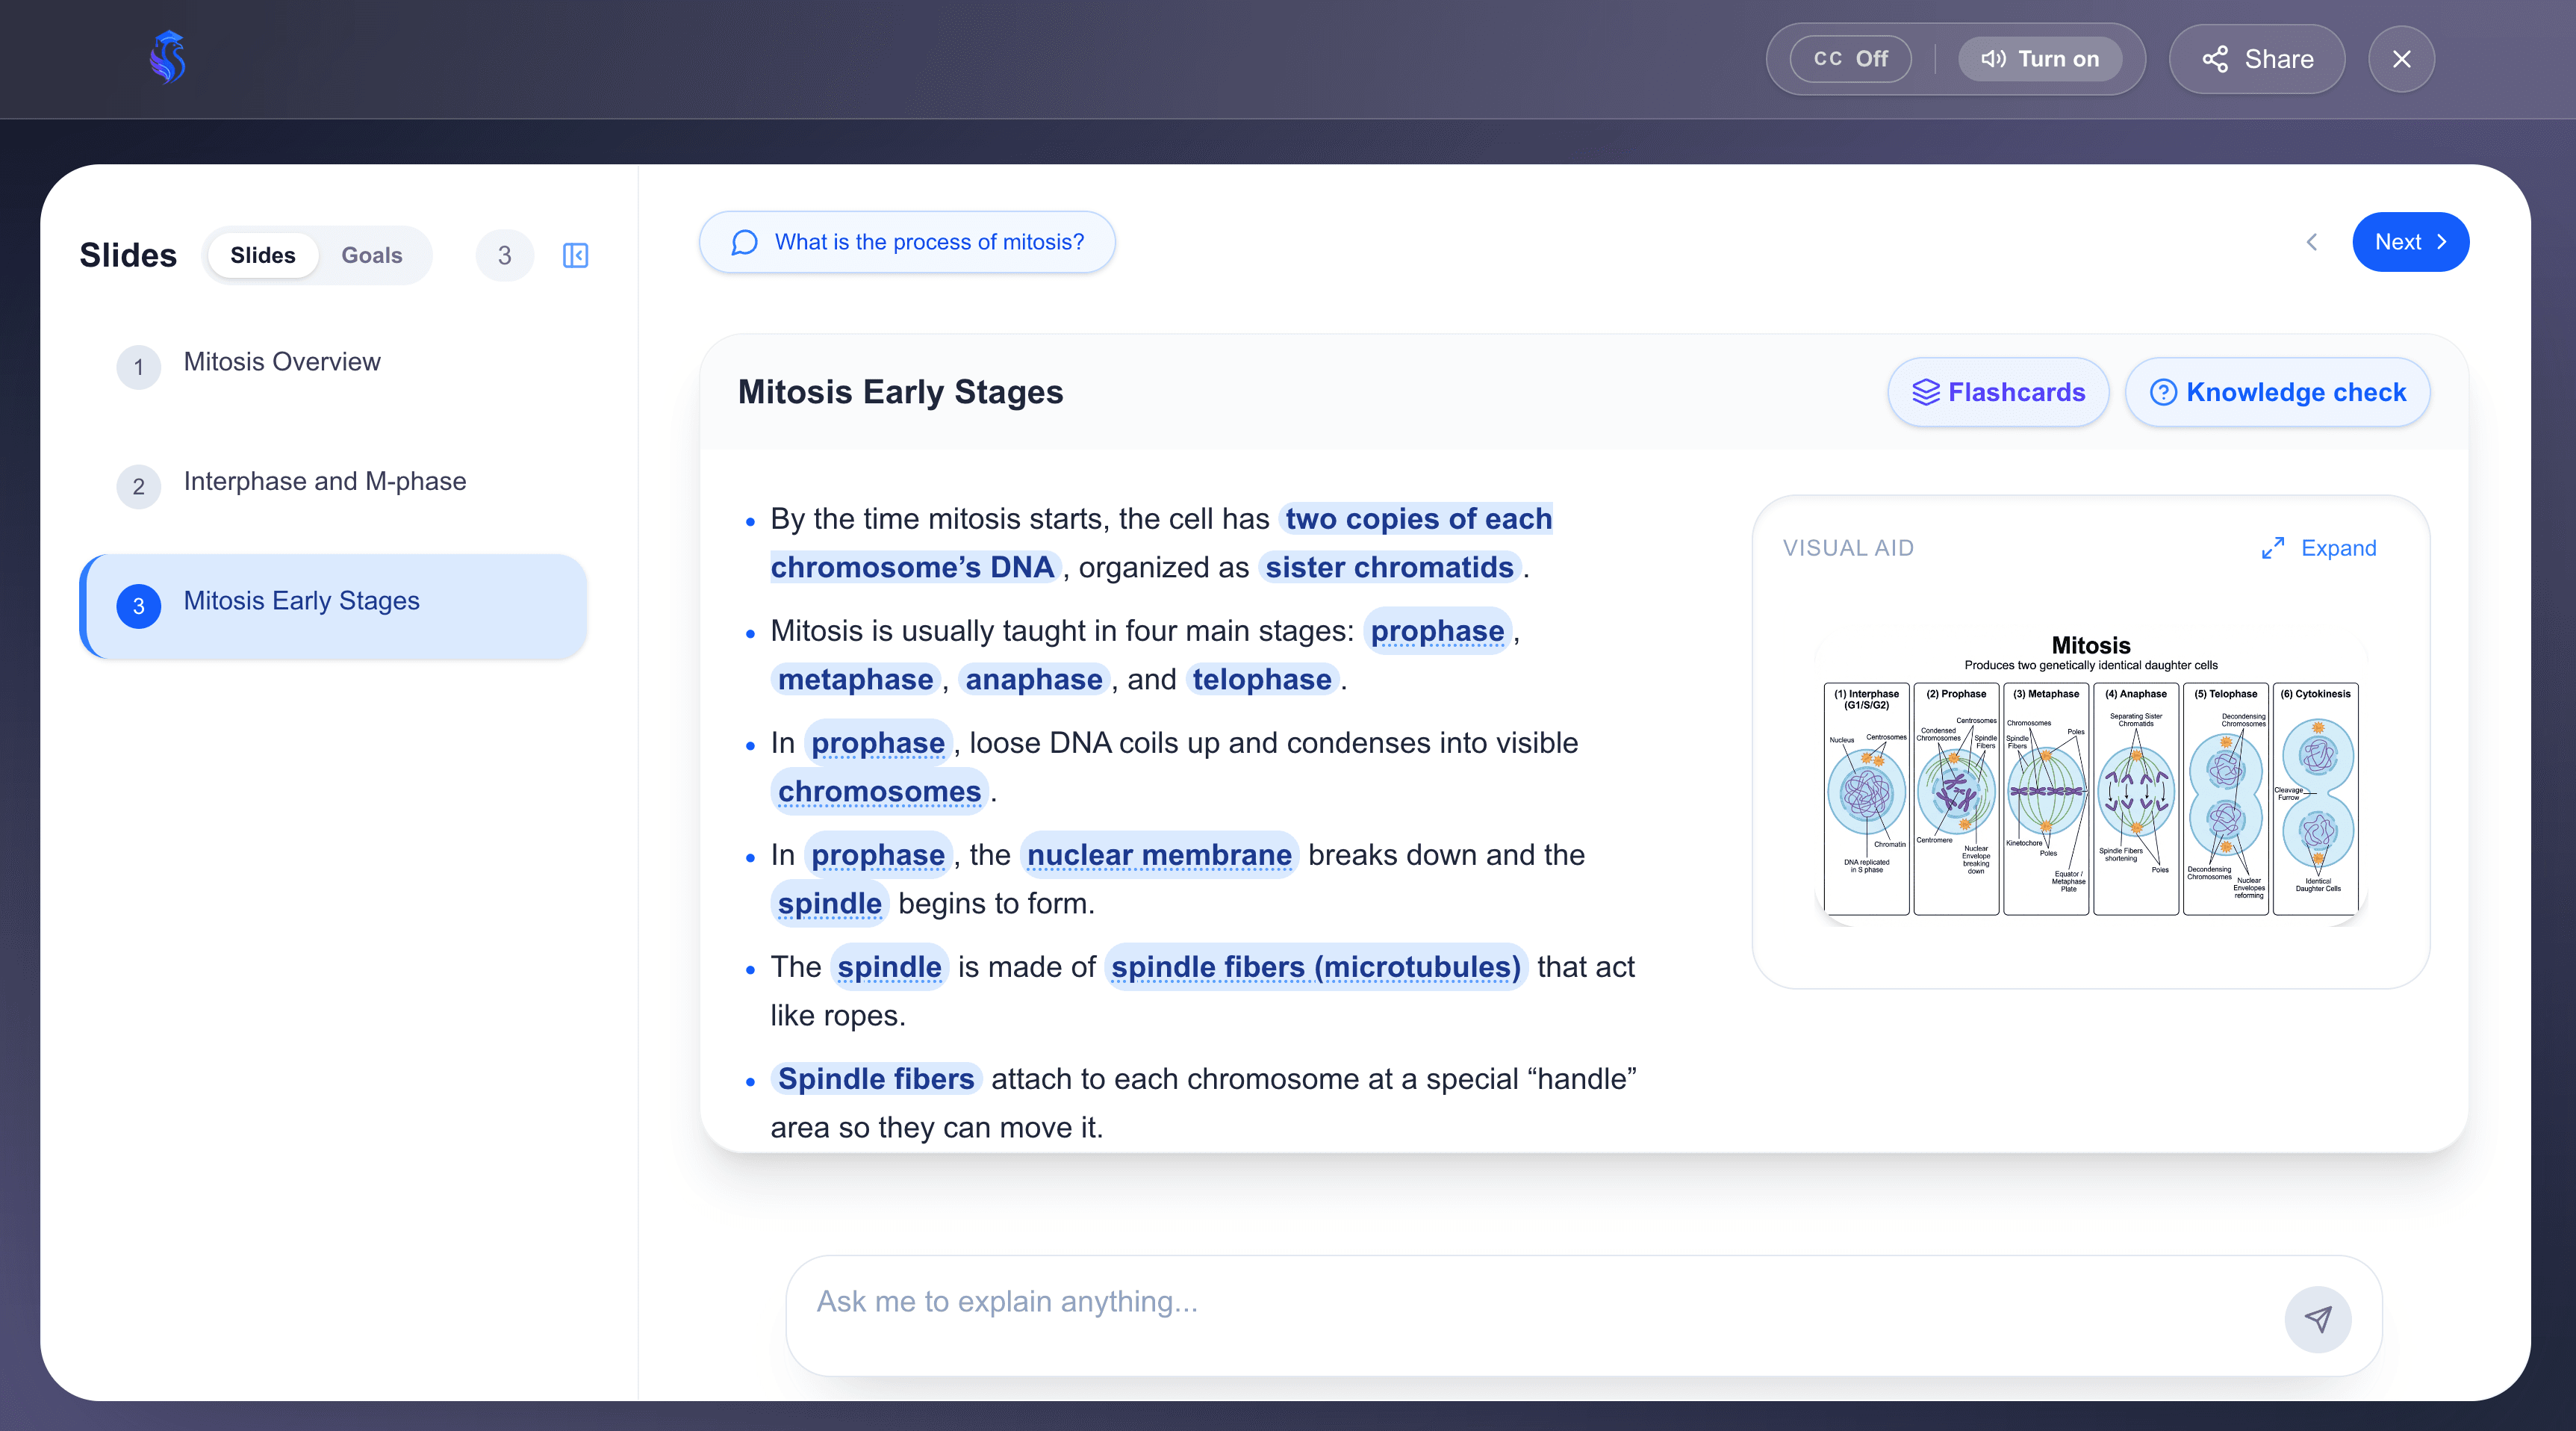Screen dimensions: 2576x1431
Task: Toggle closed captions Off button
Action: [x=1850, y=59]
